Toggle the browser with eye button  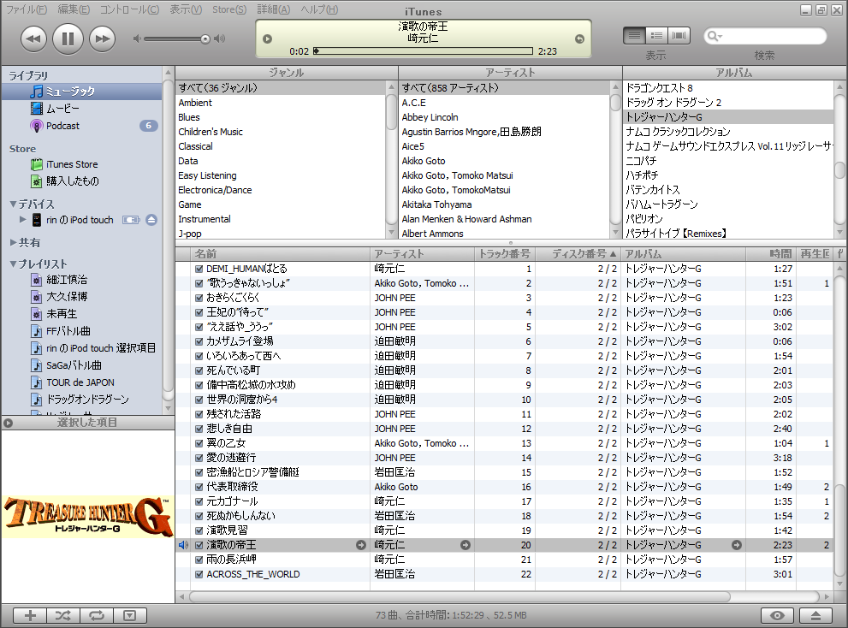[x=777, y=615]
